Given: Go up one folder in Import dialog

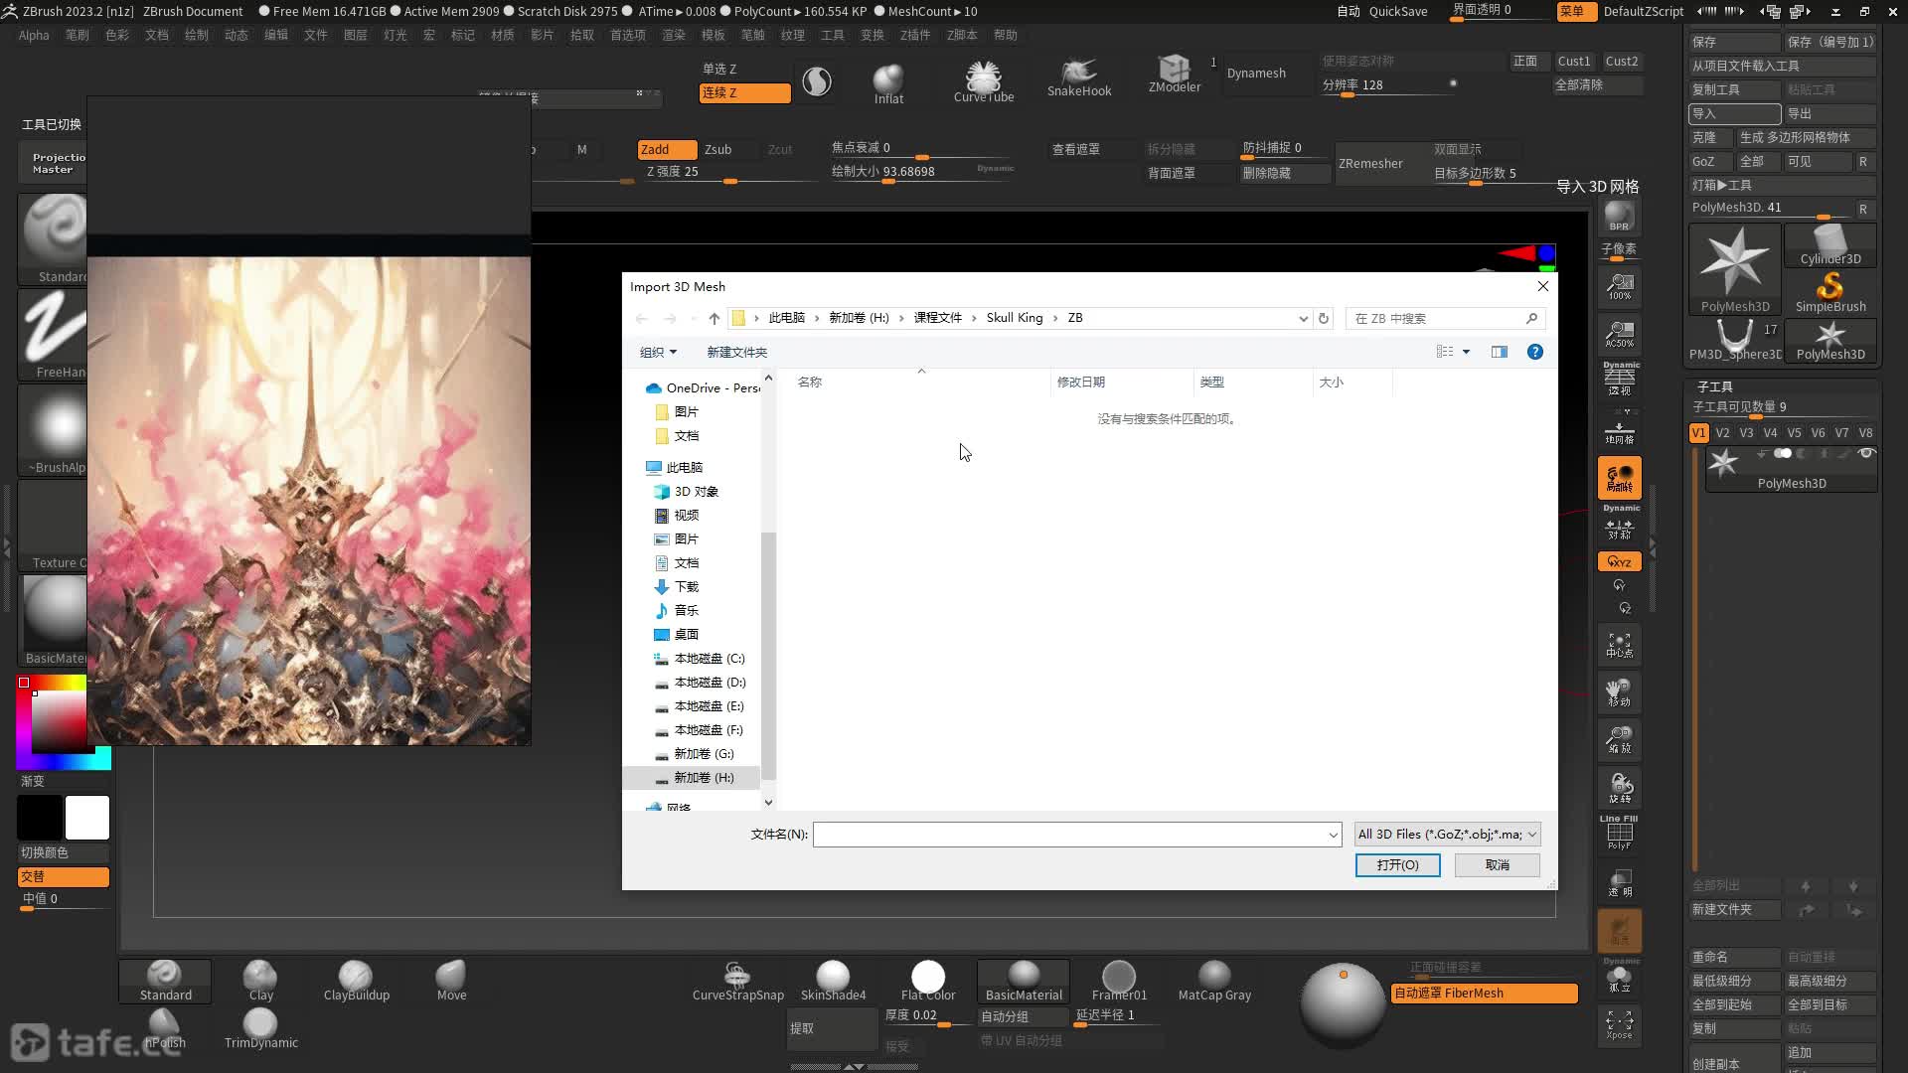Looking at the screenshot, I should click(714, 318).
